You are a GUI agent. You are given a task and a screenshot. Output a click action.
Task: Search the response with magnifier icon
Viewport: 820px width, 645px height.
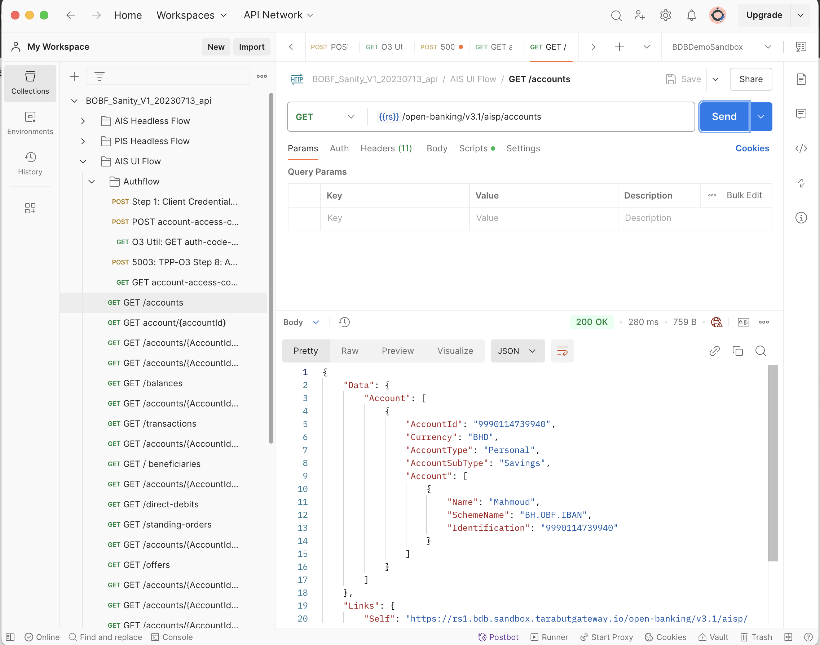point(760,351)
